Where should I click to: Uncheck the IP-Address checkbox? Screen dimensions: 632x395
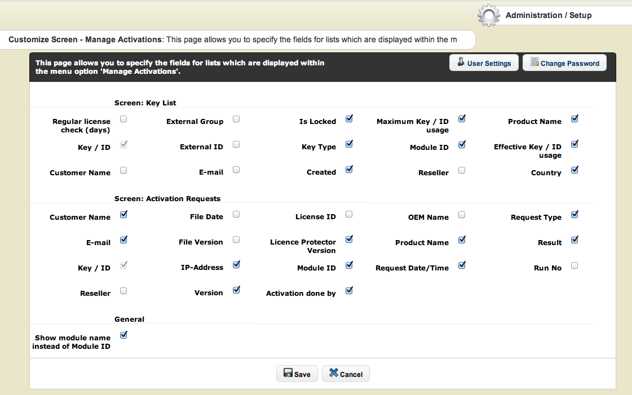236,265
